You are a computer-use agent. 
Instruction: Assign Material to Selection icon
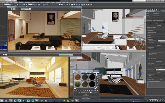tap(78, 90)
